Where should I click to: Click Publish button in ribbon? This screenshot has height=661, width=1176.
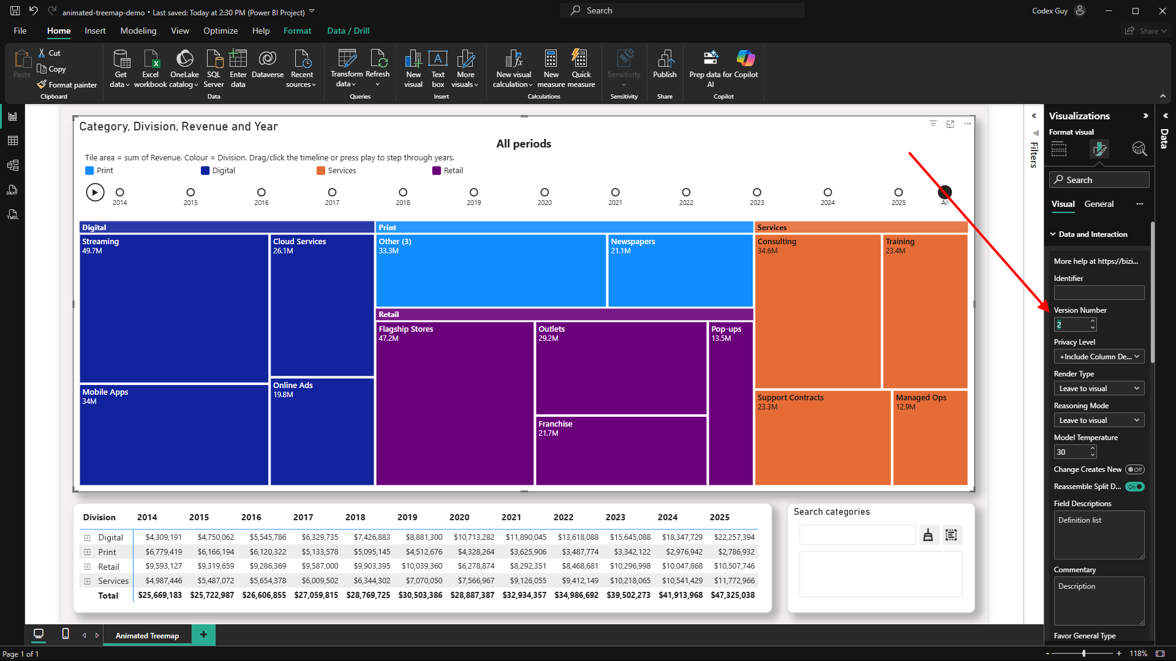coord(665,64)
